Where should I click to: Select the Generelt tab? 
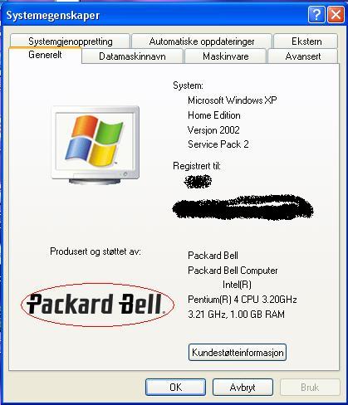pos(45,55)
